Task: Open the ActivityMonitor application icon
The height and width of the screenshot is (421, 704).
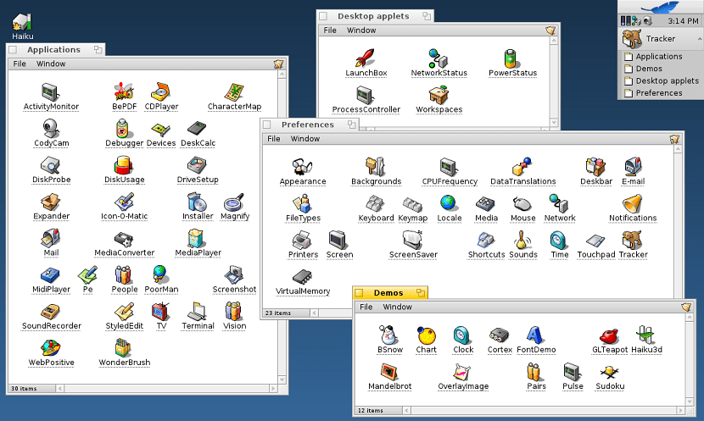Action: (x=51, y=92)
